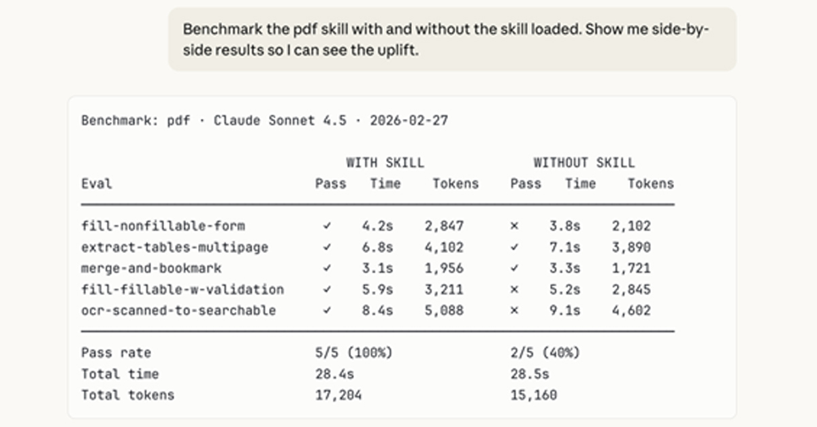Click the 17,204 total tokens value
The image size is (817, 427).
338,395
